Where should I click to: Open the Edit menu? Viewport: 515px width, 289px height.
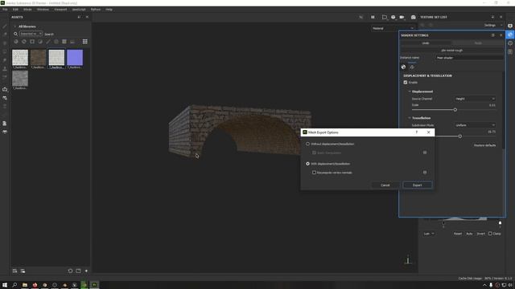pyautogui.click(x=15, y=10)
